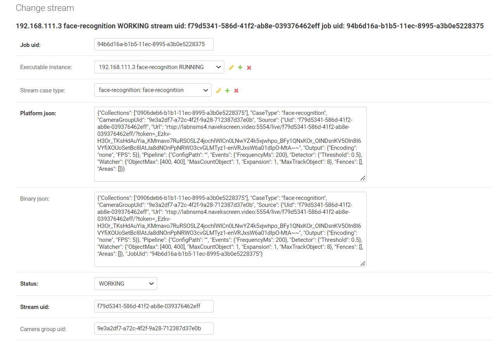This screenshot has height=347, width=492.
Task: Click the Change stream page heading
Action: pos(45,8)
